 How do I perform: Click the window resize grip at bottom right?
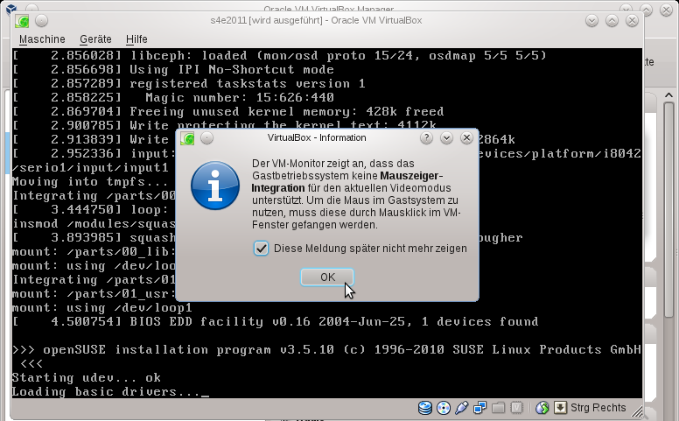(x=637, y=410)
